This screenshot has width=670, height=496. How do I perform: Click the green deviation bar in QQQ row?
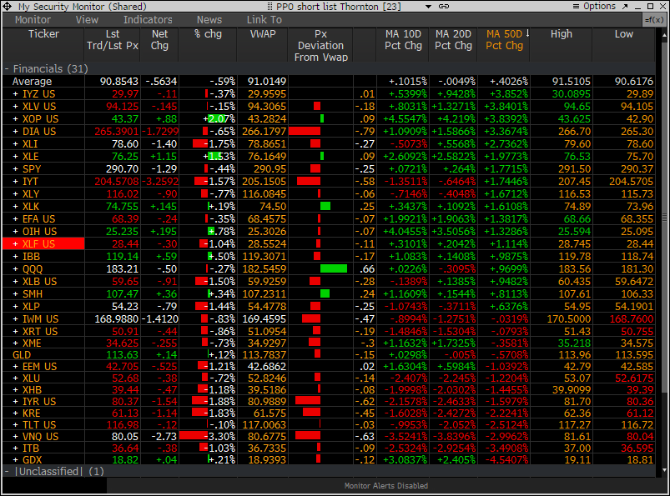coord(334,269)
